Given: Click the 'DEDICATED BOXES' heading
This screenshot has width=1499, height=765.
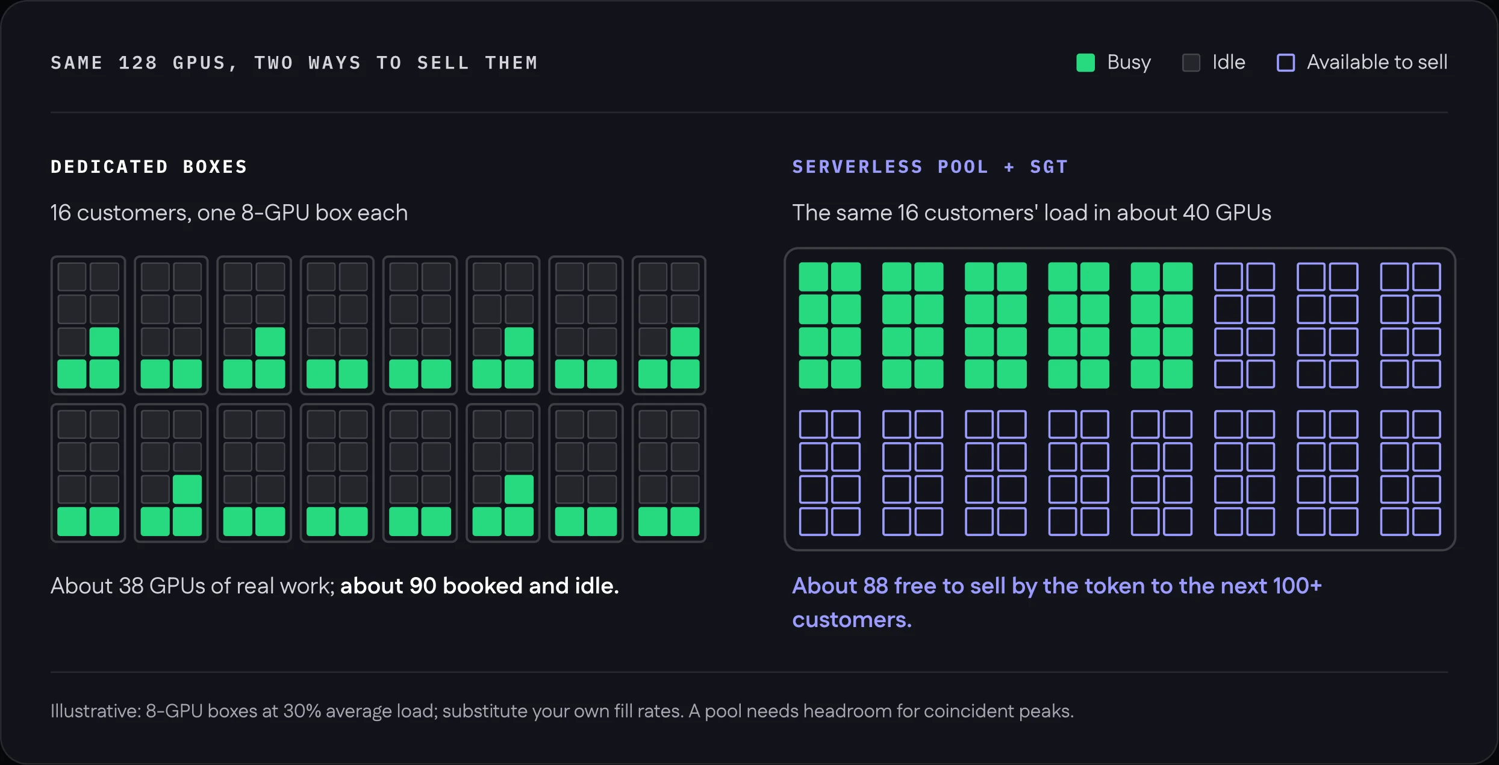Looking at the screenshot, I should 149,167.
